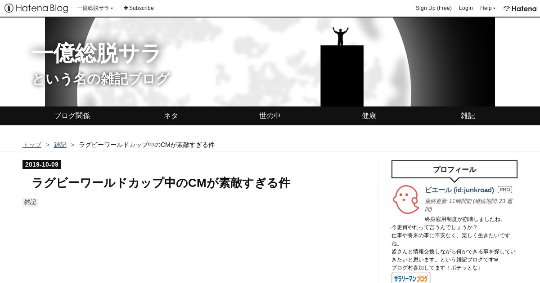
Task: Open the ghost profile avatar
Action: point(406,199)
